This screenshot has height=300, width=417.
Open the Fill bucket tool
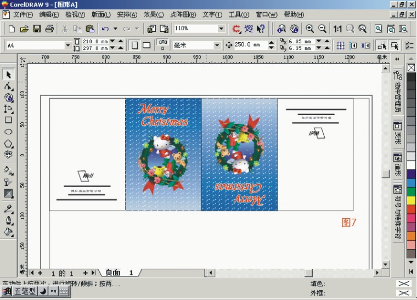point(8,232)
